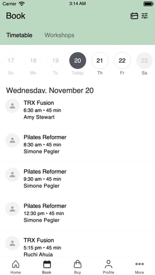Choose Saturday the 23rd date circle

tap(144, 61)
